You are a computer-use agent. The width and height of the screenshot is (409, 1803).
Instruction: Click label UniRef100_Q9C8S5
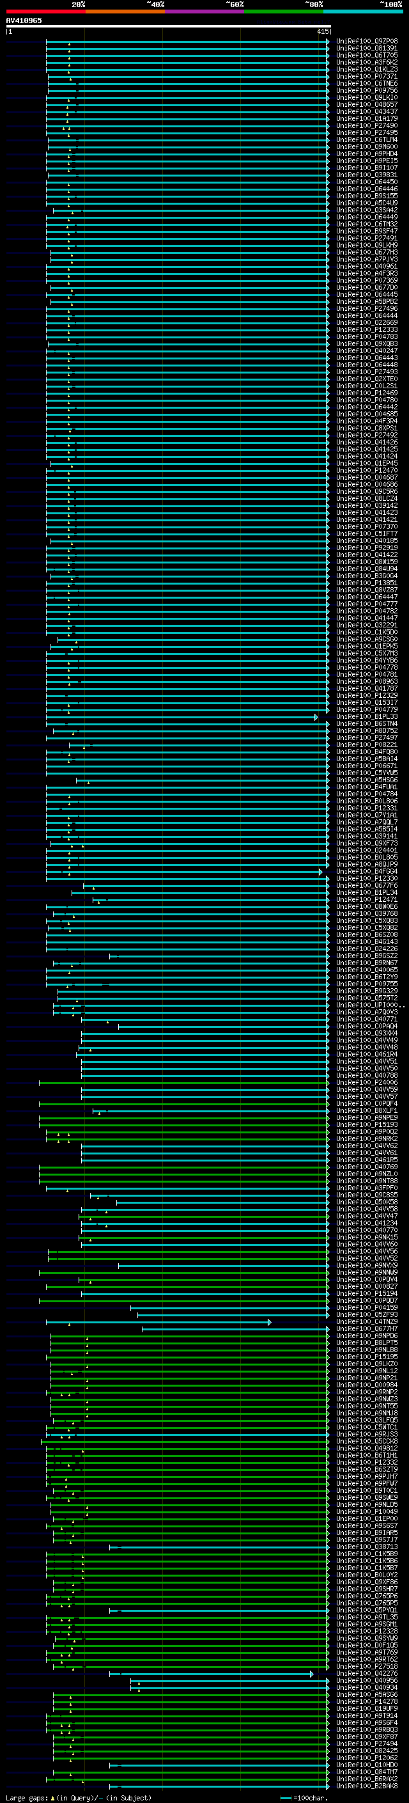click(x=367, y=1195)
